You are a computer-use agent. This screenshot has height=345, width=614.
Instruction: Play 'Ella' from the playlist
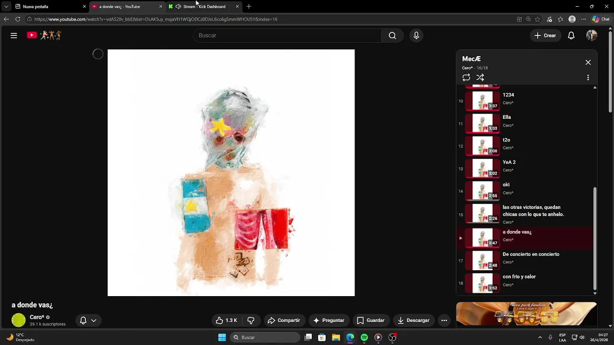point(525,123)
